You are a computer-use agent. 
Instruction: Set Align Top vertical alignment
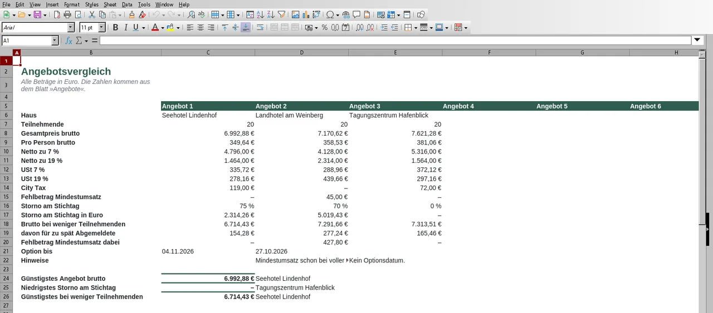225,27
